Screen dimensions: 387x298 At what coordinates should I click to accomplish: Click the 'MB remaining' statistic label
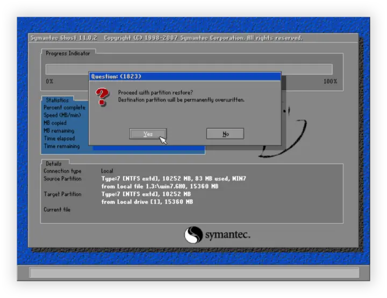[59, 130]
